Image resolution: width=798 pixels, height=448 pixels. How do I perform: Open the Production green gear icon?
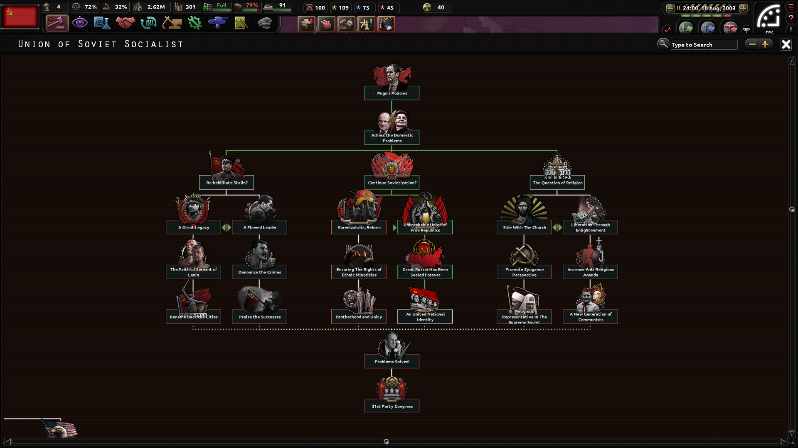tap(195, 23)
